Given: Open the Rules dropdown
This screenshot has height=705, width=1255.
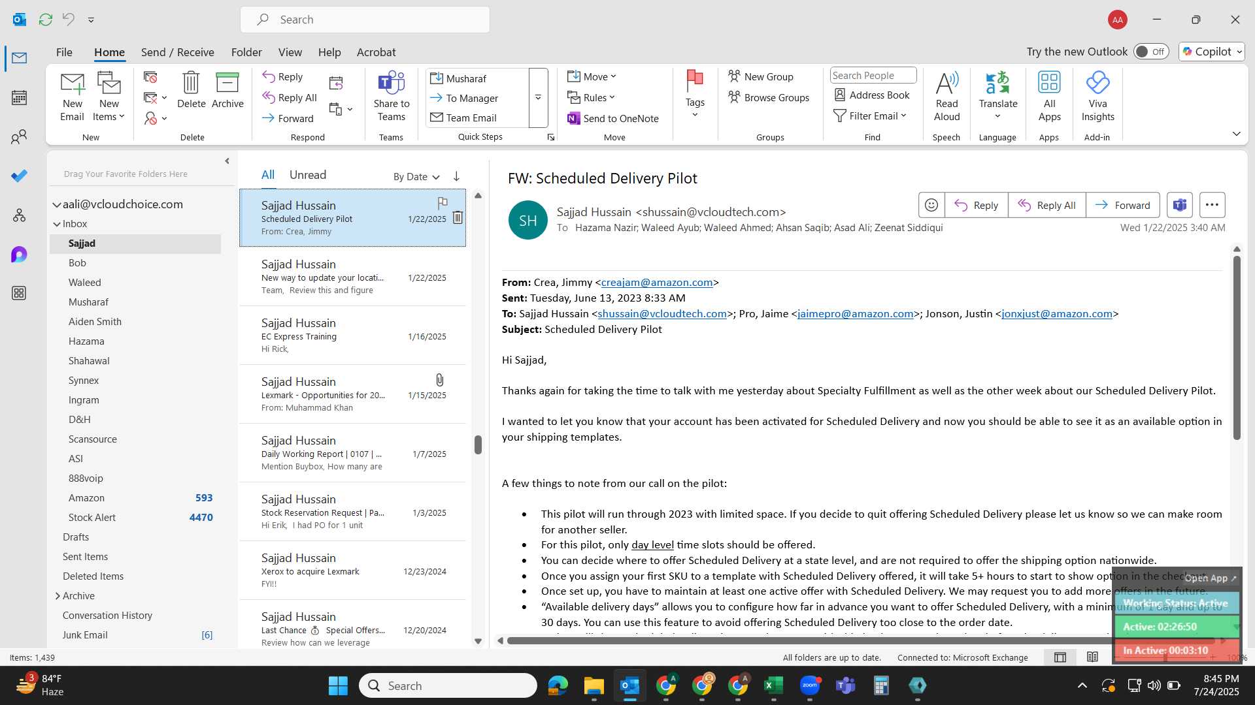Looking at the screenshot, I should pyautogui.click(x=592, y=97).
